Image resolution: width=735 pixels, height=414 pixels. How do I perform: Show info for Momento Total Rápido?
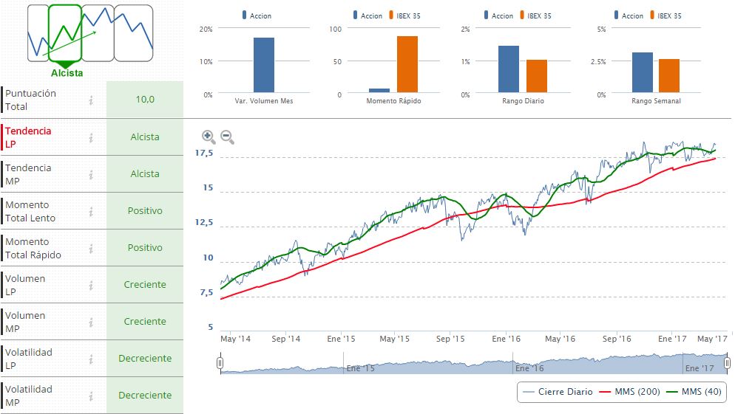91,248
